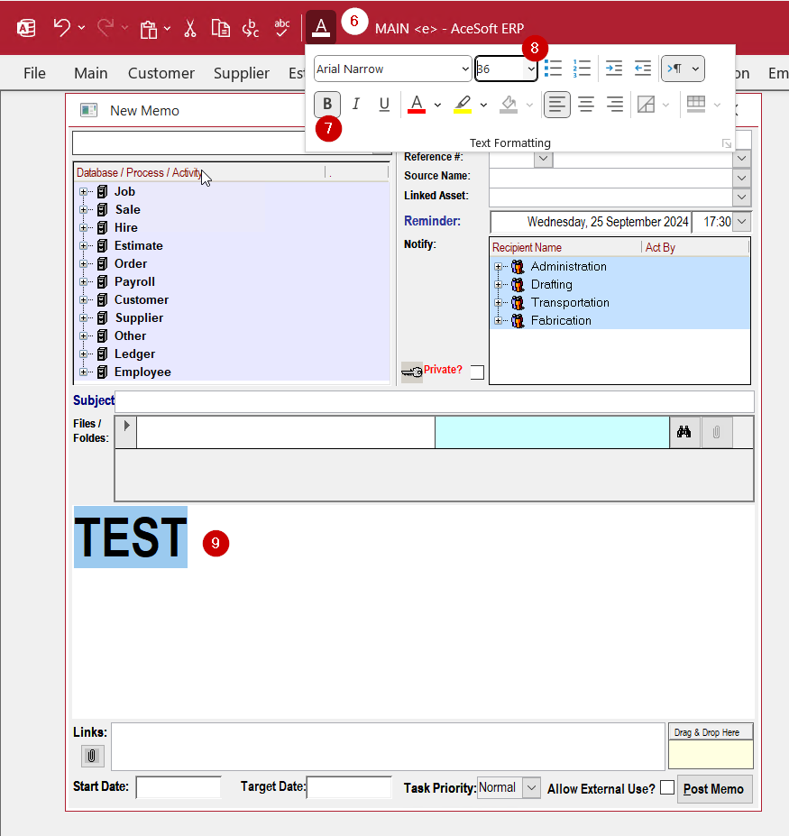
Task: Click binoculars icon to browse files
Action: pos(684,432)
